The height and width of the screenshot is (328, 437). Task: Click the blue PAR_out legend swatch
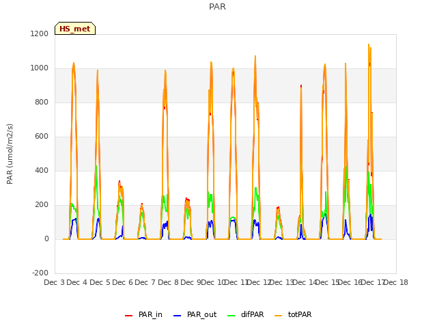point(177,316)
